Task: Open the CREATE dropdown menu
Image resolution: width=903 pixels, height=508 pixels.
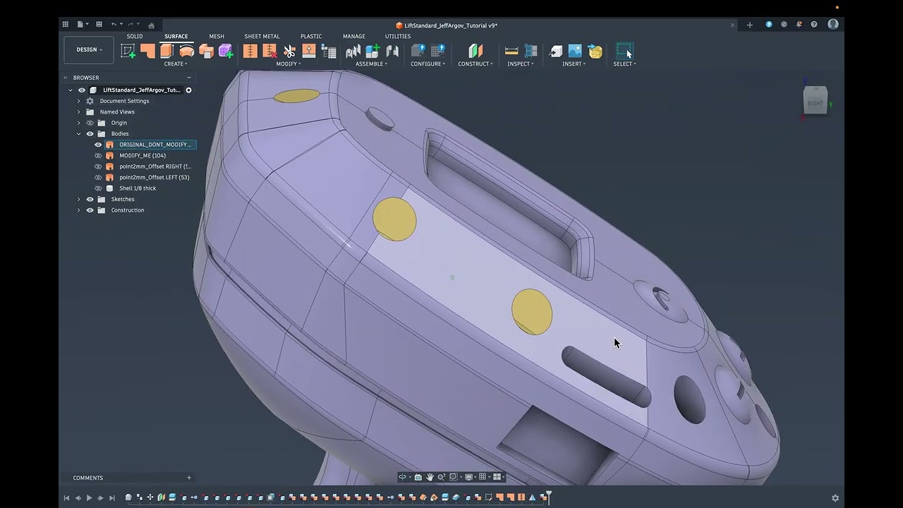Action: (176, 64)
